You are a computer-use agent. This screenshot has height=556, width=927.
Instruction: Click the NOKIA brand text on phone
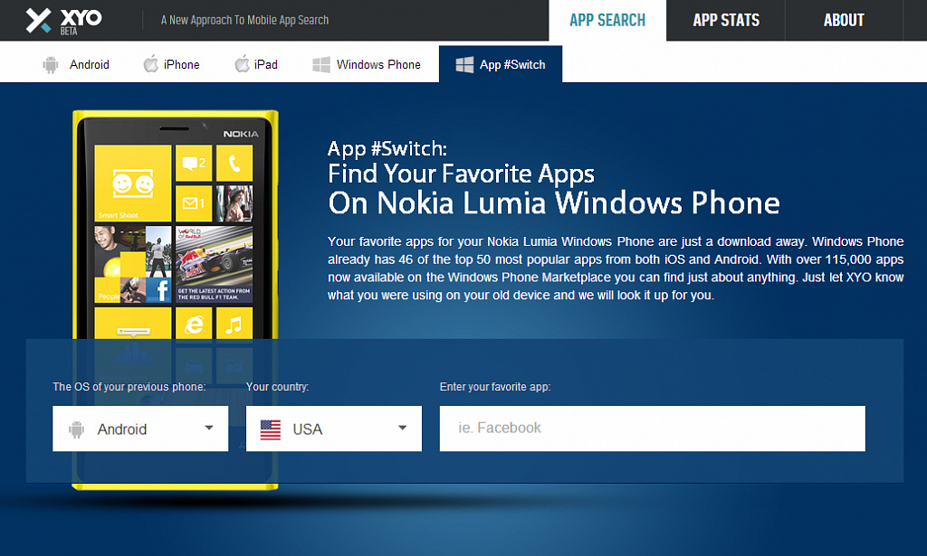point(241,134)
